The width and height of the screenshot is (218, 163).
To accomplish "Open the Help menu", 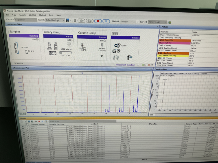I will click(x=58, y=16).
